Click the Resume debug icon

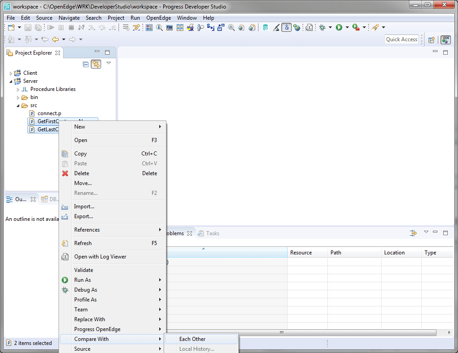51,27
